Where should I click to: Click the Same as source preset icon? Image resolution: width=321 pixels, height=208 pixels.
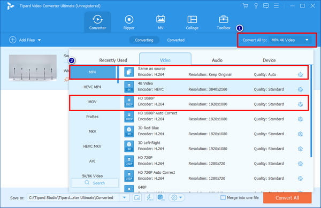coord(129,72)
